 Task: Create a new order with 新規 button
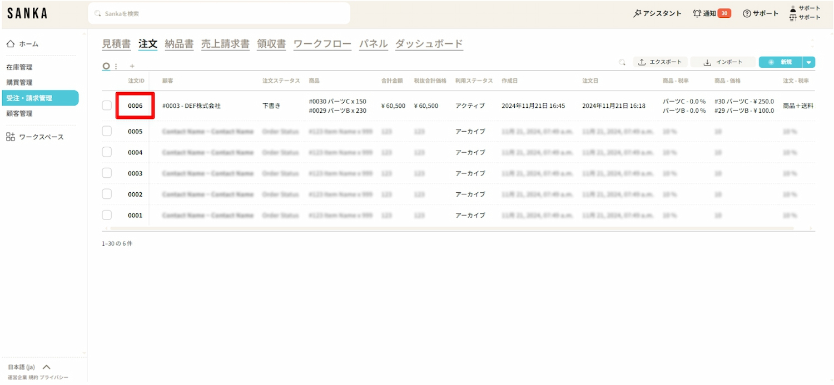pyautogui.click(x=781, y=62)
